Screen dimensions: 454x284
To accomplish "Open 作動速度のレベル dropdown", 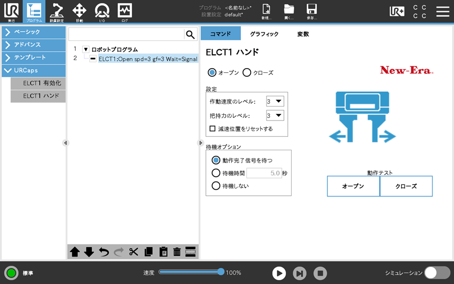I will [x=275, y=102].
